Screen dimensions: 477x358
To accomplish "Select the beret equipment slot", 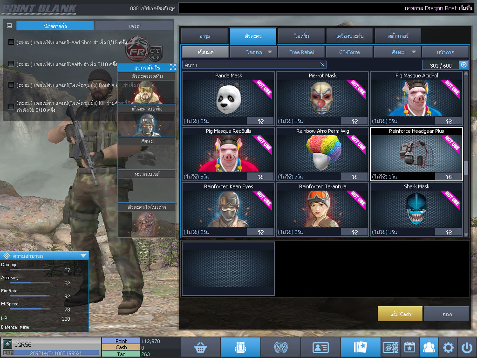I will 147,186.
